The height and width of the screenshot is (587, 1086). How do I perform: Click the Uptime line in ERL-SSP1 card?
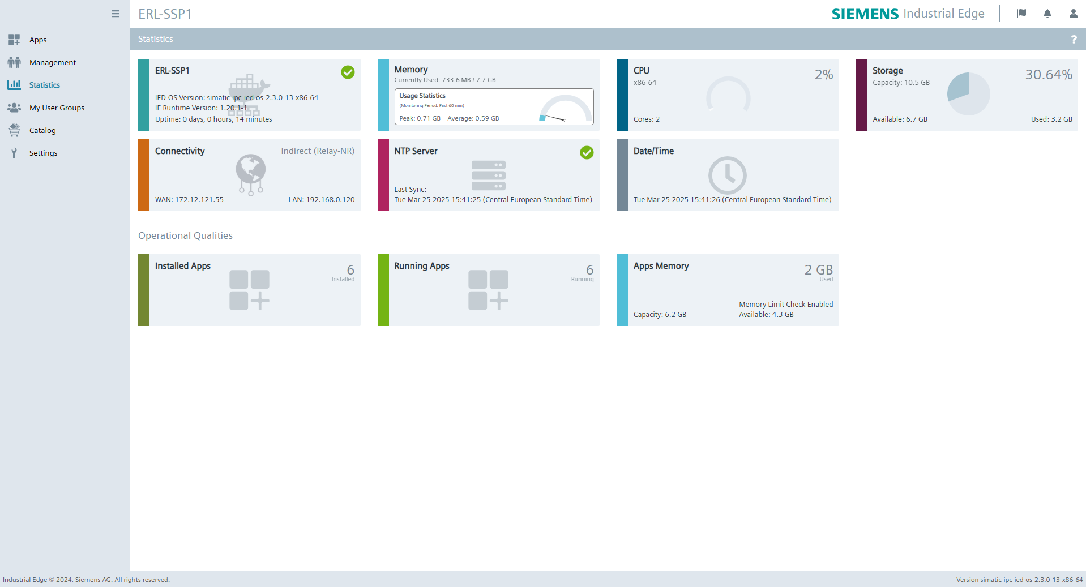coord(213,119)
